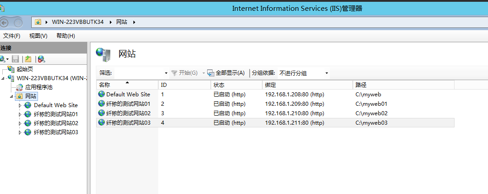Expand Default Web Site tree node
Image resolution: width=488 pixels, height=194 pixels.
click(20, 105)
